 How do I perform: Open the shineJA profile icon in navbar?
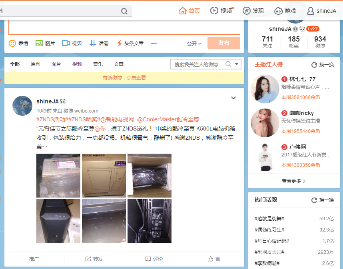[310, 11]
